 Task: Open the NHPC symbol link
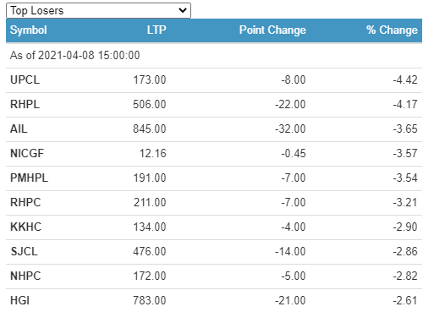click(25, 276)
